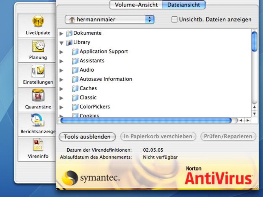Click the Norton AntiVirus logo
Screen dimensions: 263x197
click(x=218, y=176)
